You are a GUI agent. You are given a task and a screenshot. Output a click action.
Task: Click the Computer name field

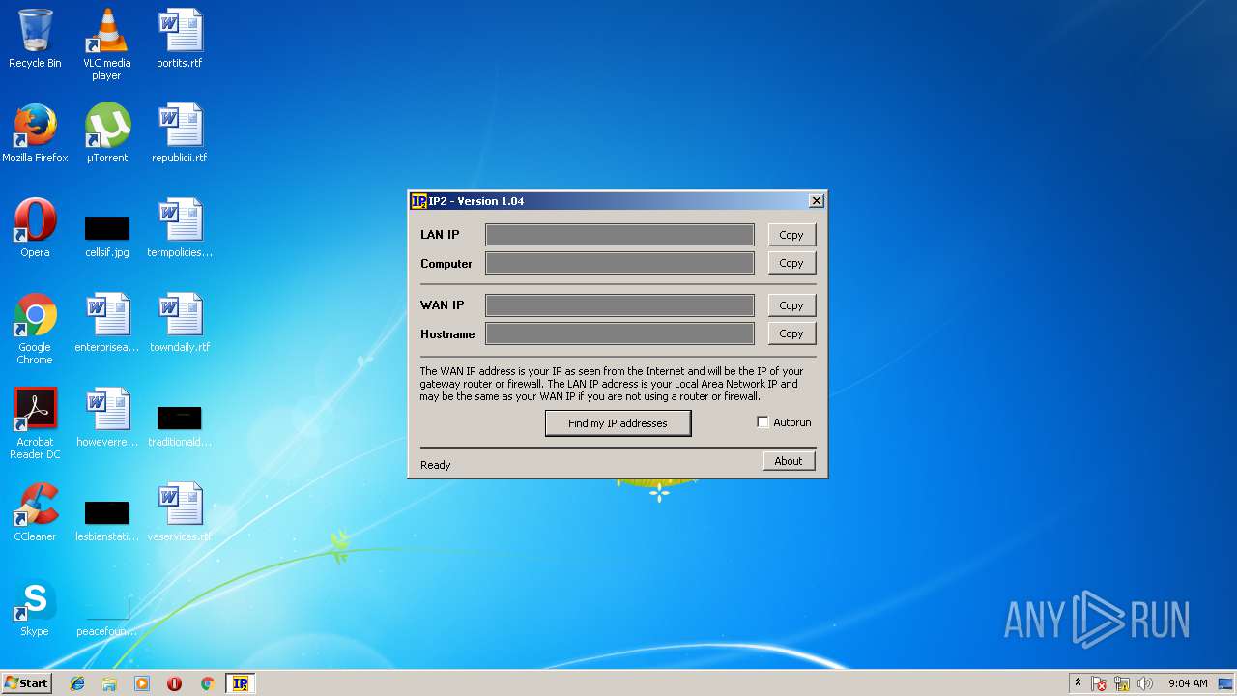(619, 263)
